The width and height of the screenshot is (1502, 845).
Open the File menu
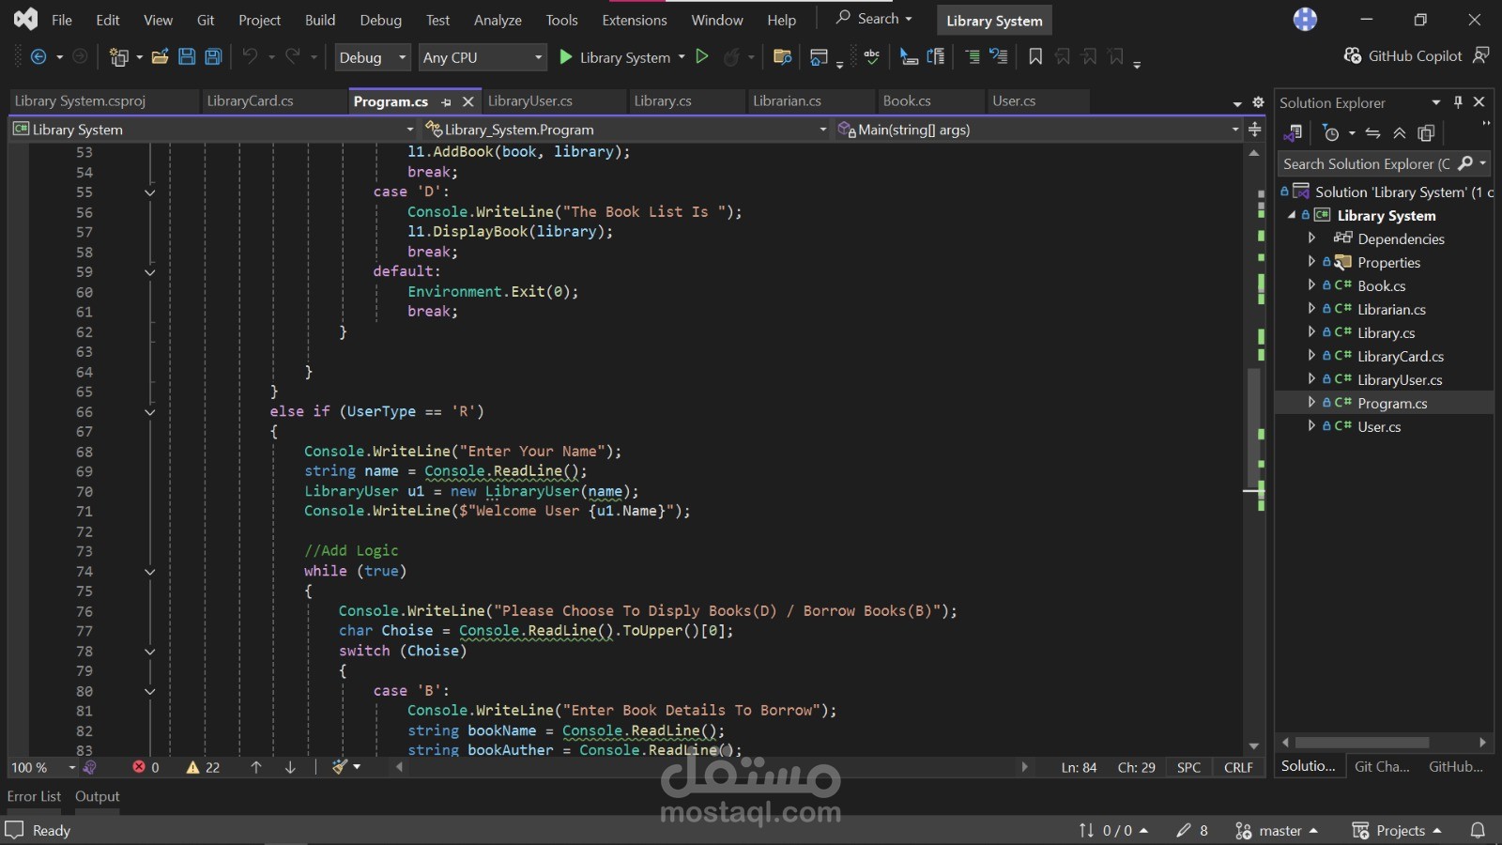(x=62, y=20)
